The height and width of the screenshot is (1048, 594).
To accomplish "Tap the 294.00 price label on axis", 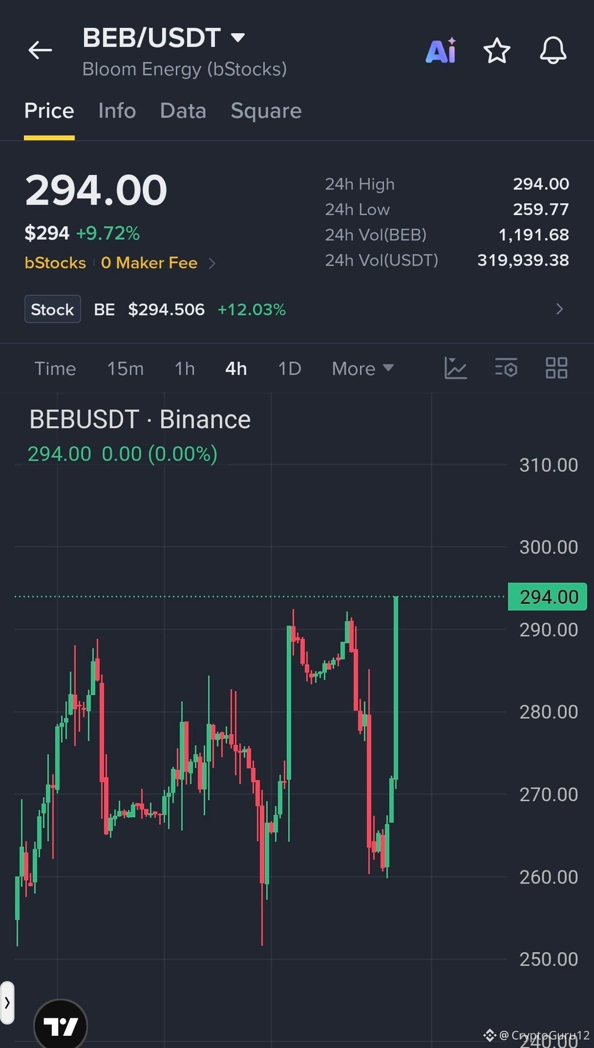I will click(x=548, y=597).
